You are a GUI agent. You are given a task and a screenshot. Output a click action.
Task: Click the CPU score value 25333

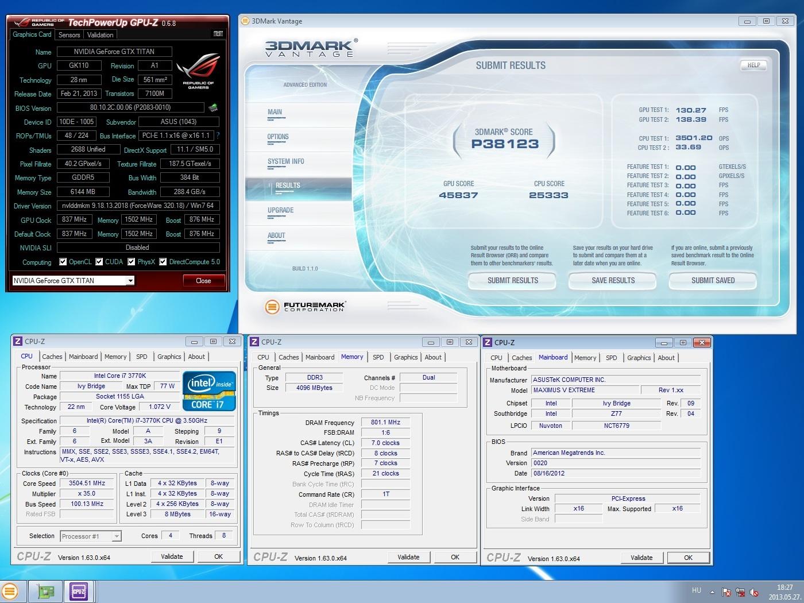point(548,195)
